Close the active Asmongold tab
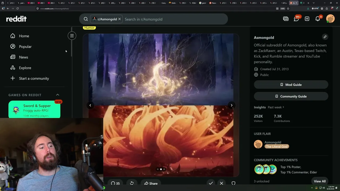This screenshot has width=340, height=191. tap(296, 3)
